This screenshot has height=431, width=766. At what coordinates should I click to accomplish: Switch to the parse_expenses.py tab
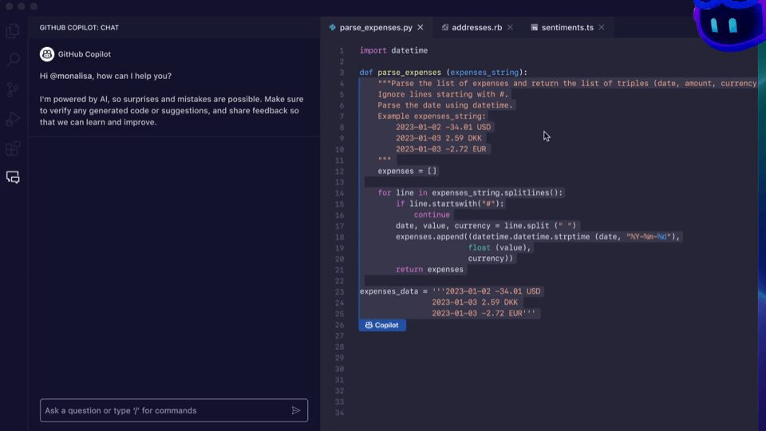coord(376,27)
